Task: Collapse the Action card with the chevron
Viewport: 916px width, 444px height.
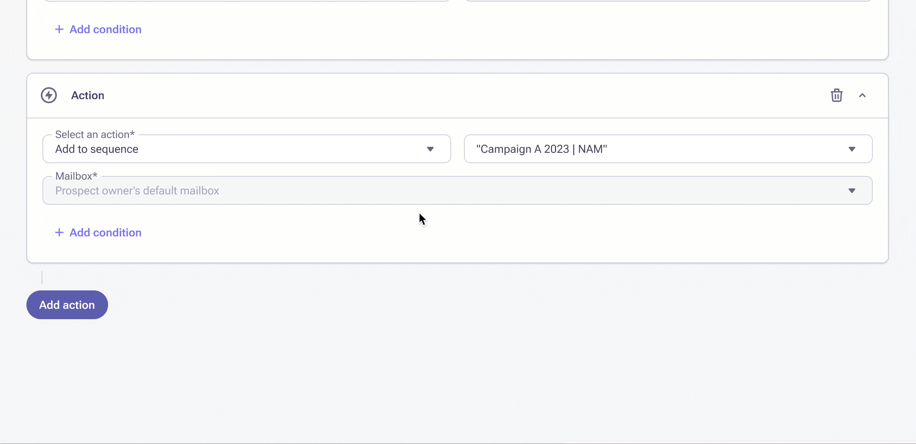Action: pos(862,95)
